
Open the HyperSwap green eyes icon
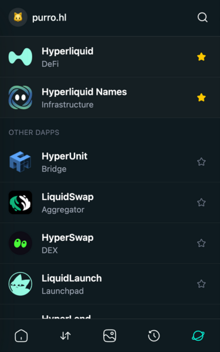coord(21,243)
